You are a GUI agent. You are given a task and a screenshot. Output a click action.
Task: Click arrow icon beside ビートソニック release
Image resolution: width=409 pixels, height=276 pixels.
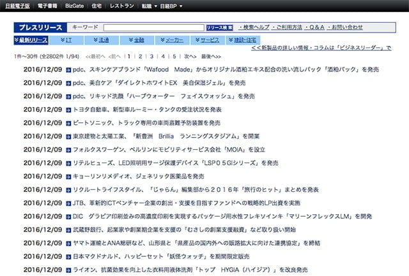[68, 123]
